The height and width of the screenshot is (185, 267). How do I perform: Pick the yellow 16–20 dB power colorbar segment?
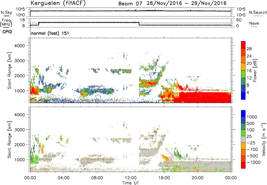coord(243,67)
